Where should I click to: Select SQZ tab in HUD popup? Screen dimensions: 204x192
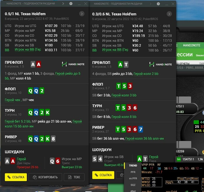(x=133, y=185)
